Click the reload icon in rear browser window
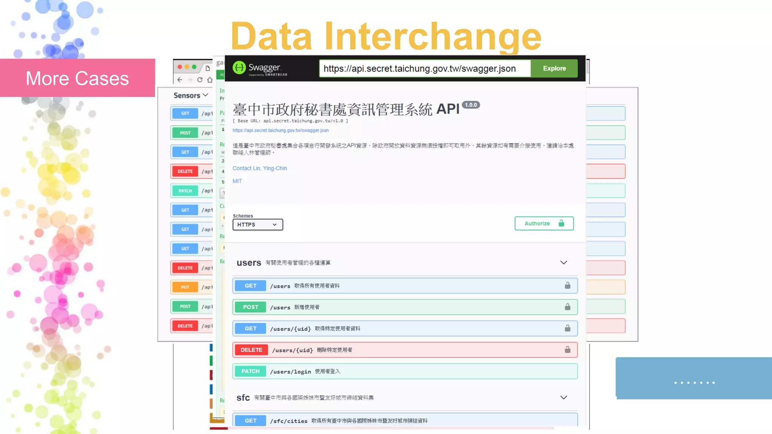Image resolution: width=772 pixels, height=434 pixels. [x=200, y=80]
